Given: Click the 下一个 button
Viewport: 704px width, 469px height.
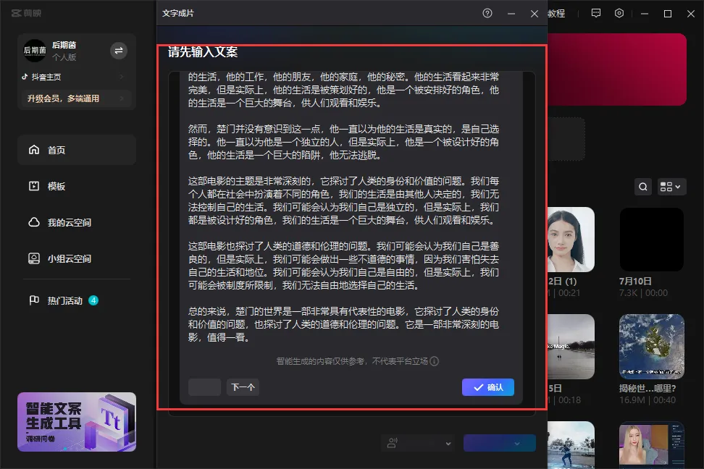Looking at the screenshot, I should click(243, 387).
